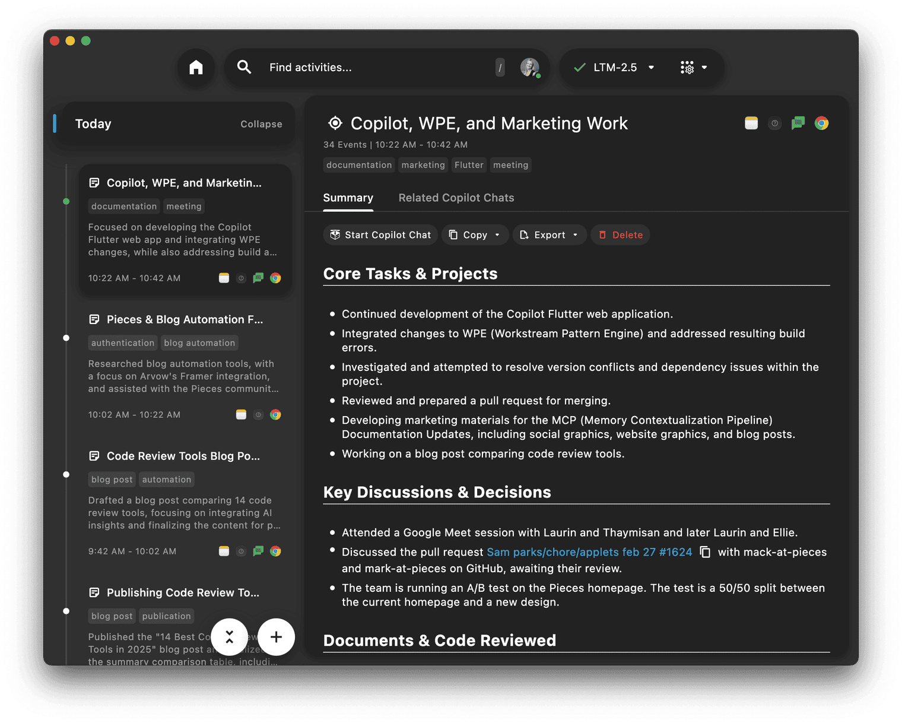Screen dimensions: 902x723
Task: Click the slash shortcut badge in search bar
Action: (x=500, y=68)
